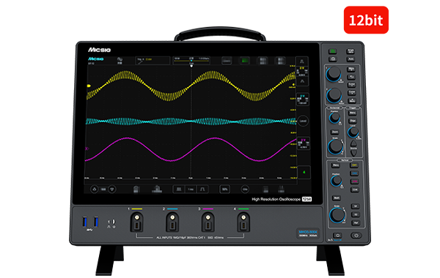Screen dimensions: 440x278
Task: Click the Vertical Position knob
Action: [x=337, y=181]
